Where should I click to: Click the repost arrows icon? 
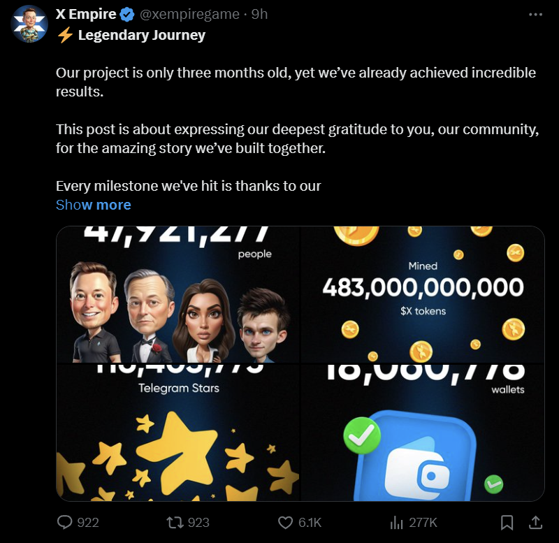click(175, 523)
